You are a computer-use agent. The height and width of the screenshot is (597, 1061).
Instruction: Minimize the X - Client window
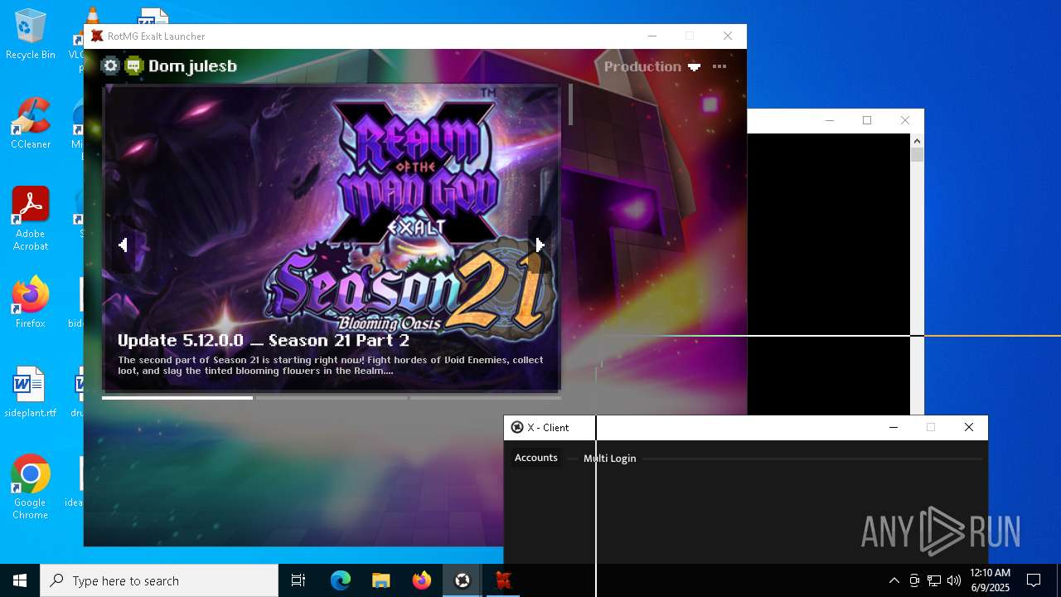(894, 427)
